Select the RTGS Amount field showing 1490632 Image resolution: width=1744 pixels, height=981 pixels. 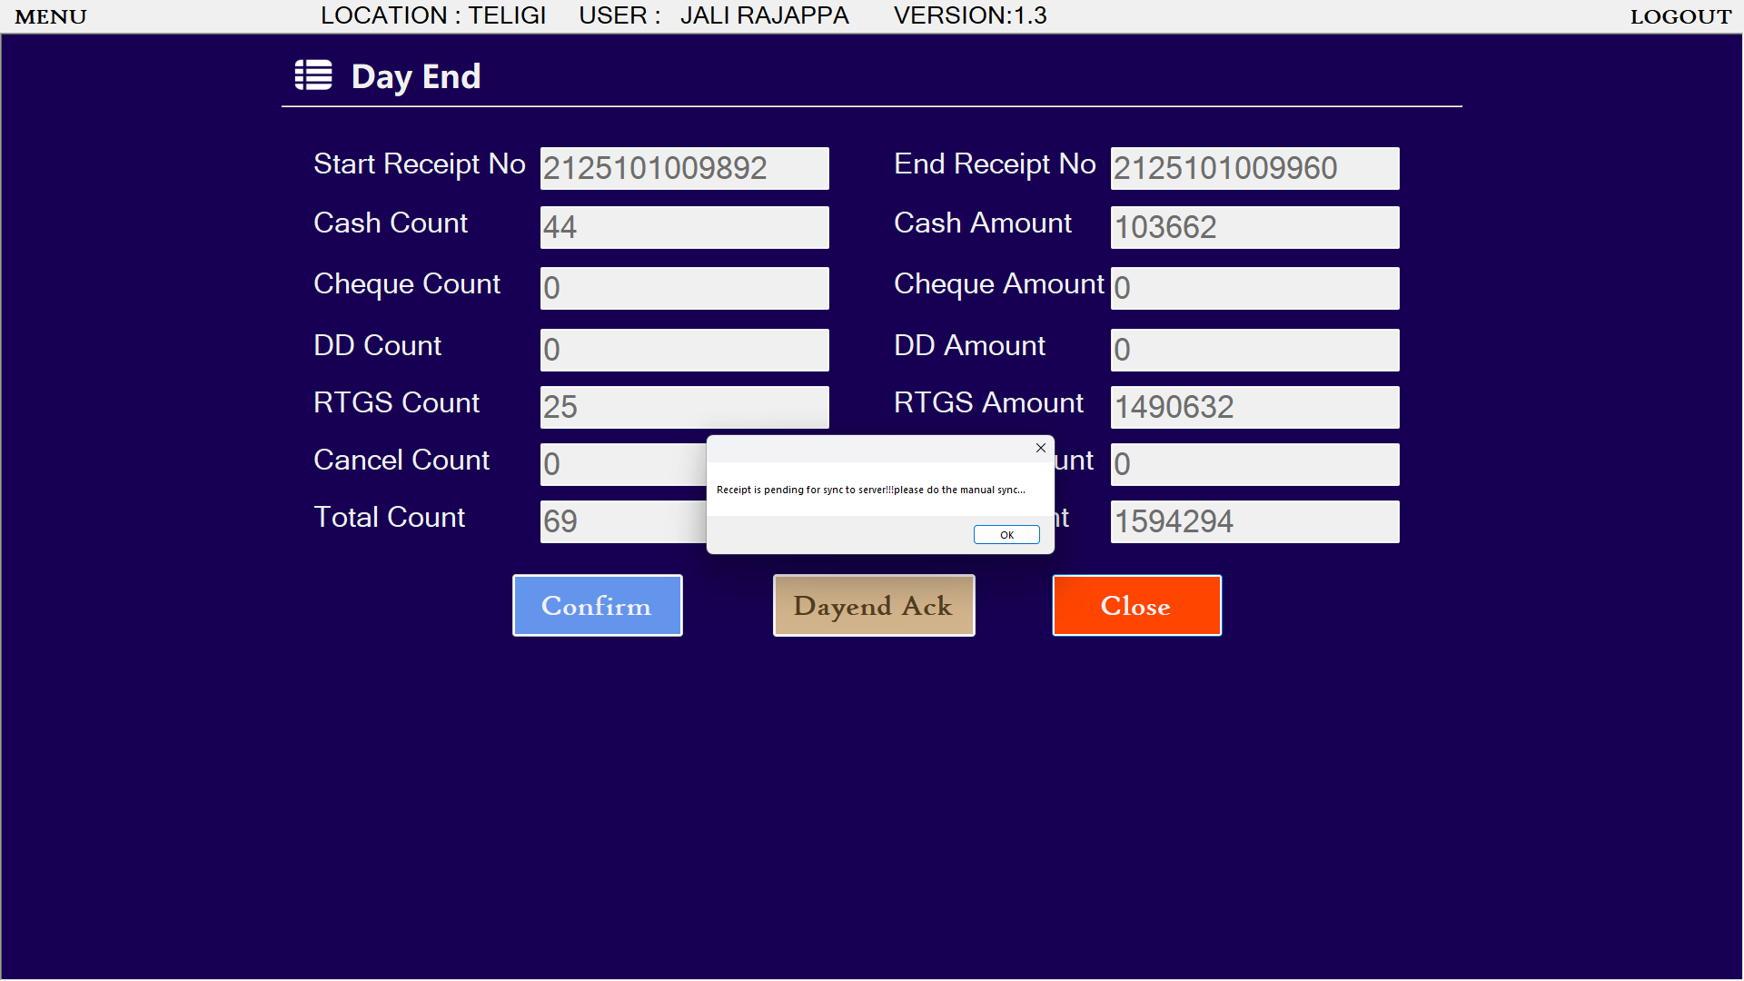click(1254, 408)
